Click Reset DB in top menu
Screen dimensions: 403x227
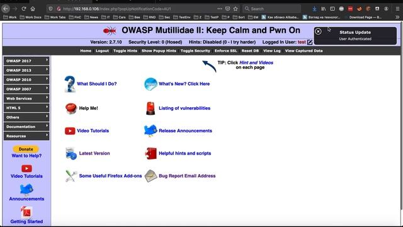point(250,50)
